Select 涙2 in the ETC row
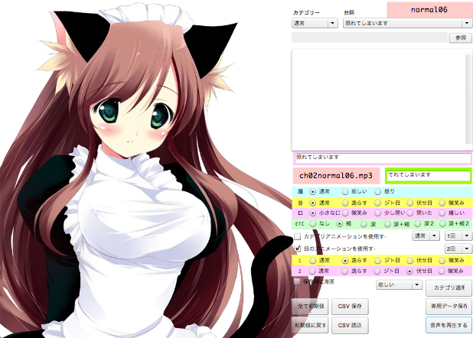Image resolution: width=473 pixels, height=338 pixels. [418, 224]
